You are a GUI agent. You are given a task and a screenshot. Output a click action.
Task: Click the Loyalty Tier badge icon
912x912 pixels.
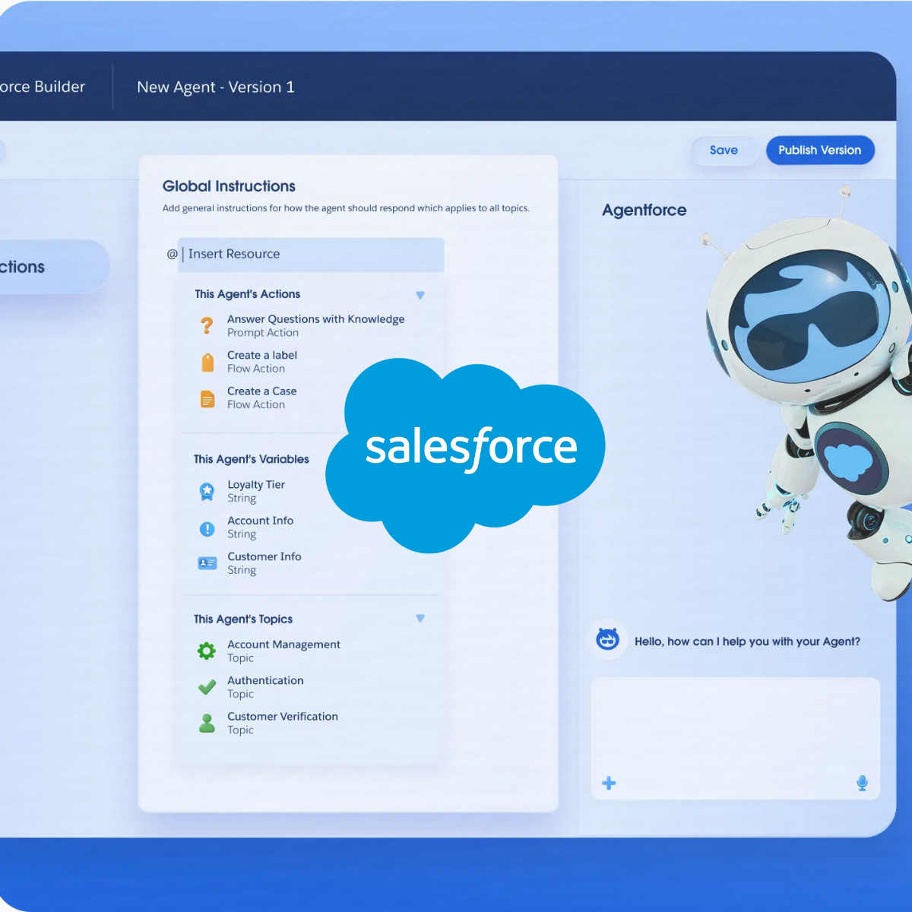pos(207,492)
